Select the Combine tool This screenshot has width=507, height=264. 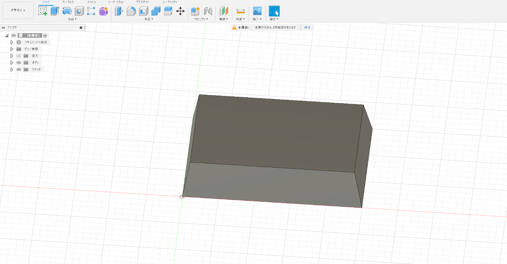(155, 11)
